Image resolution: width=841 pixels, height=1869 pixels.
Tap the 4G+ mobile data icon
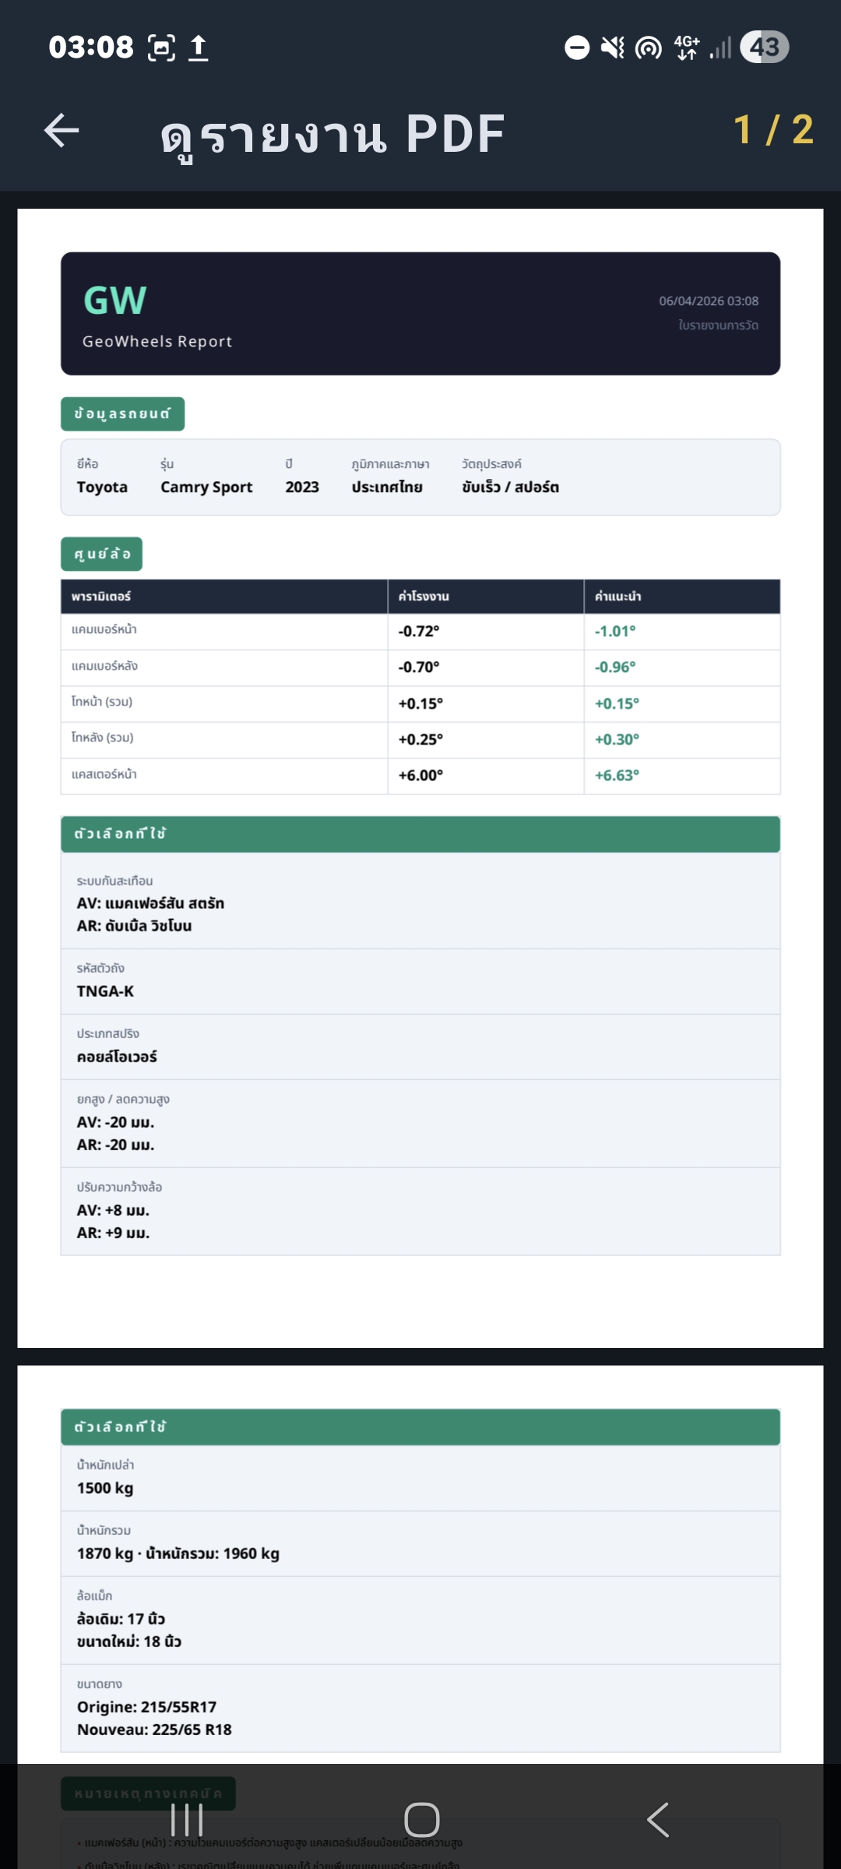click(x=687, y=48)
